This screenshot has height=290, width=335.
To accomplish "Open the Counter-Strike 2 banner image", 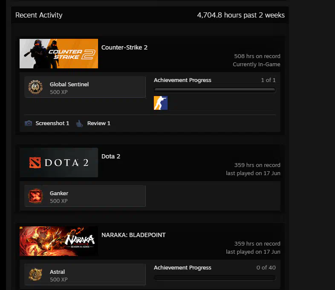I will point(59,53).
